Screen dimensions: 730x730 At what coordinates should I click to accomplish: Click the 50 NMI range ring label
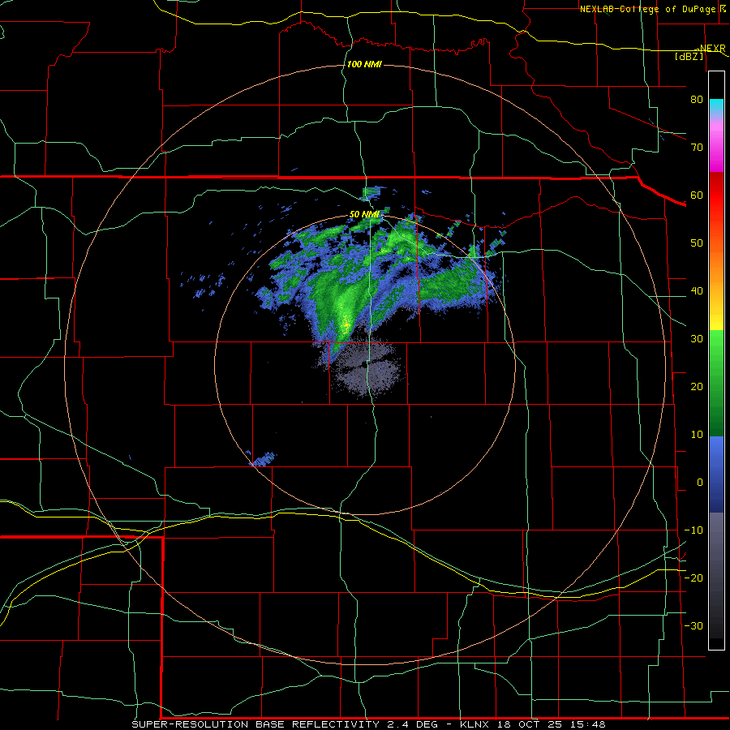[364, 215]
